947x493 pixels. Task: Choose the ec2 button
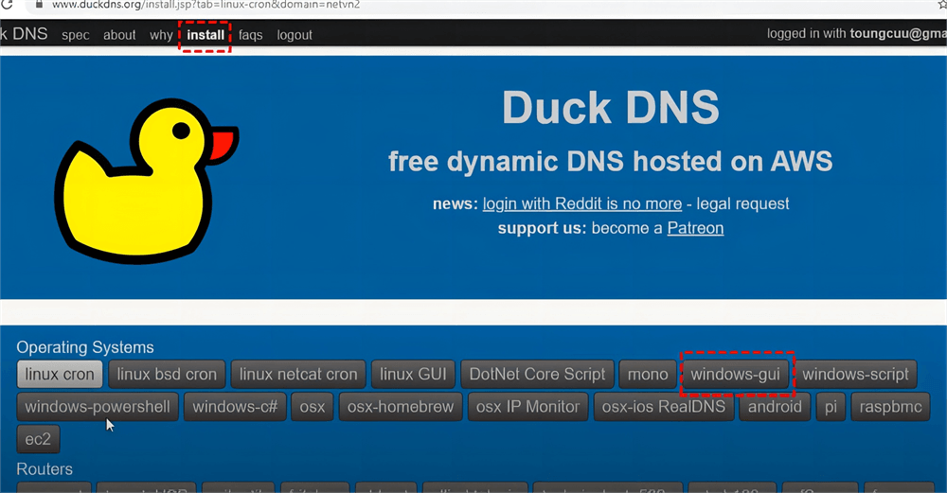38,439
